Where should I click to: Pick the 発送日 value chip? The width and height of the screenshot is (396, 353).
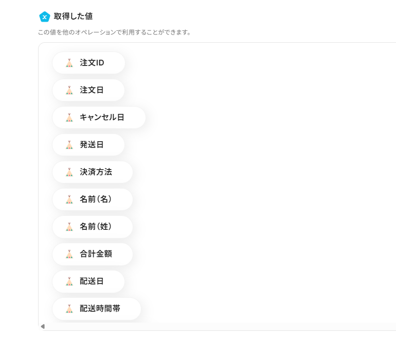(x=88, y=145)
